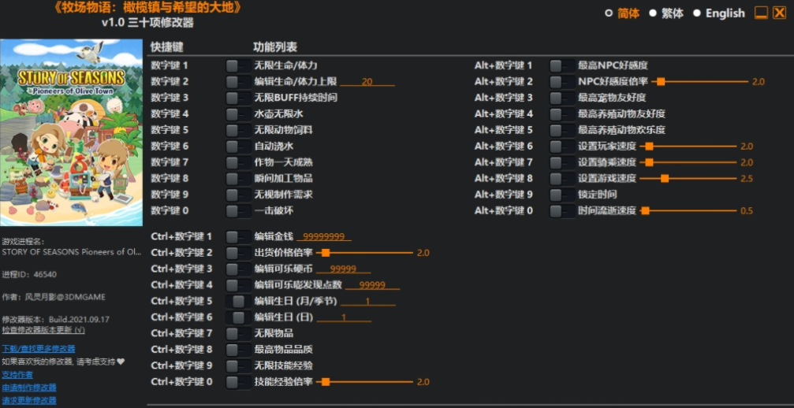This screenshot has height=408, width=794.
Task: Click the 编辑生命/体力上限 input box
Action: (367, 82)
